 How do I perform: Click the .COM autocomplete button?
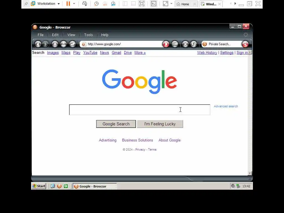tap(175, 44)
